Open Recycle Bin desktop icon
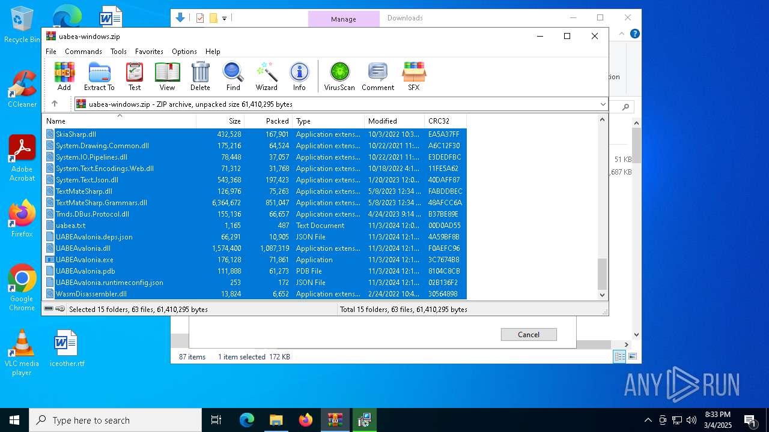 click(x=22, y=25)
